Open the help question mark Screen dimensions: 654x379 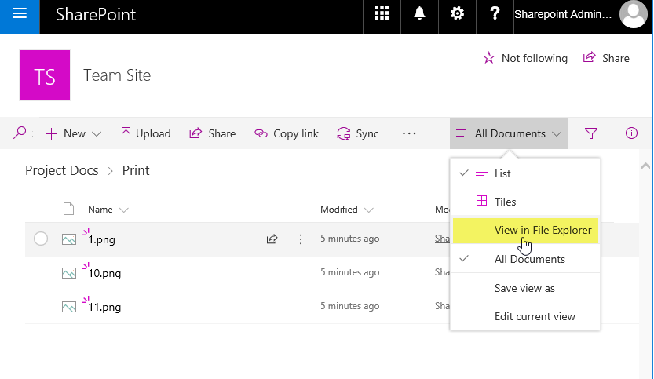tap(495, 14)
